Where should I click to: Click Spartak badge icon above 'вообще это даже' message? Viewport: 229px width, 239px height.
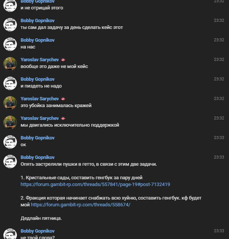(x=63, y=60)
